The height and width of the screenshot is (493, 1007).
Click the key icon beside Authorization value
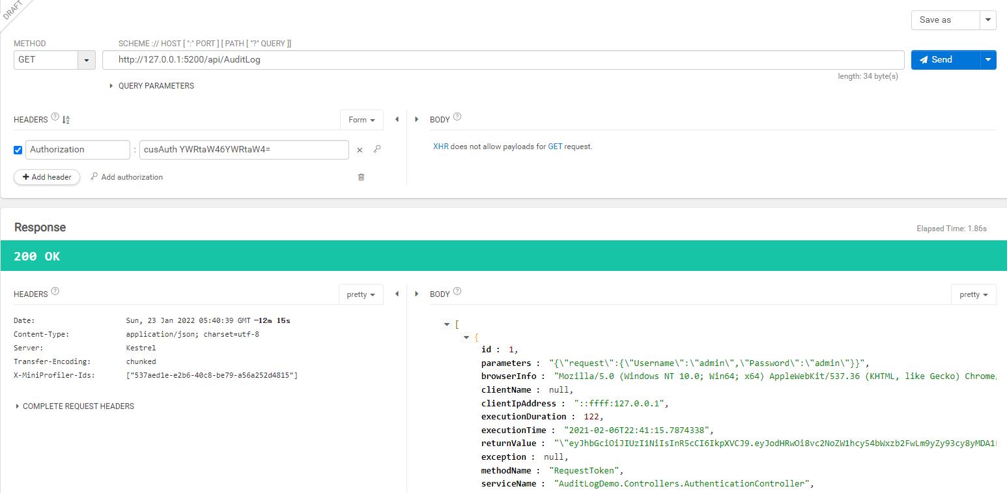click(x=377, y=150)
